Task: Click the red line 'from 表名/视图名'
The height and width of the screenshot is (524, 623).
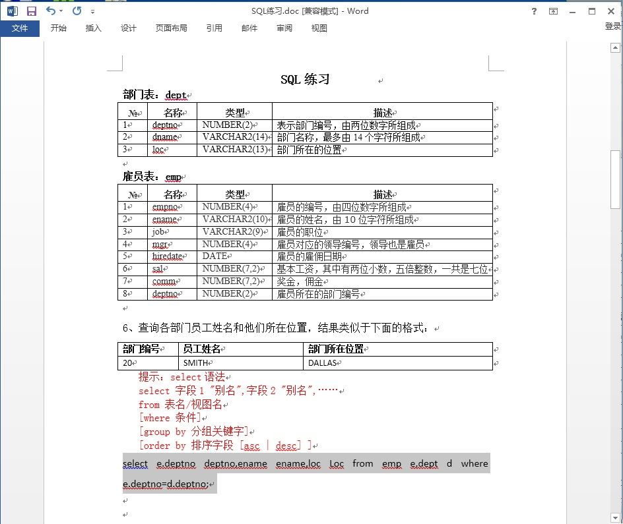Action: click(180, 405)
